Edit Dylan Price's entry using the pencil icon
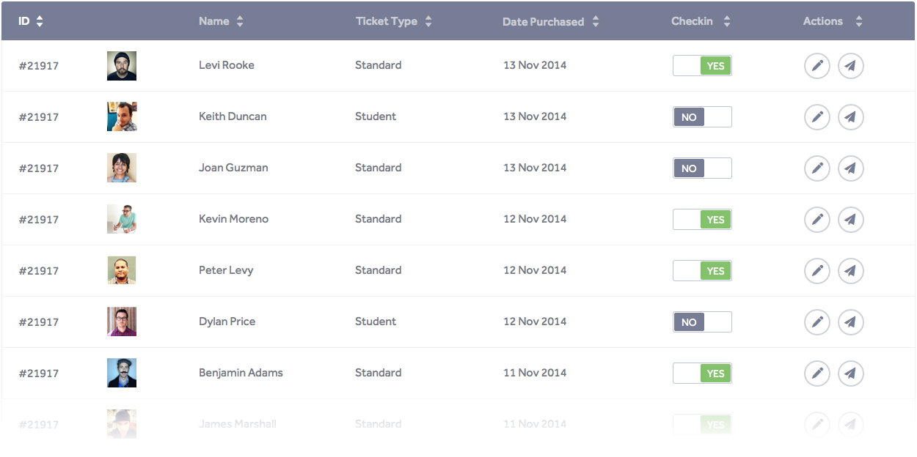Screen dimensions: 917x457 [x=817, y=322]
